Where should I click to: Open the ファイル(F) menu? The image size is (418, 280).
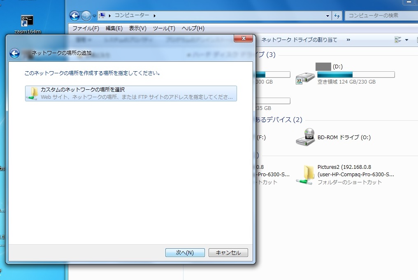click(86, 28)
